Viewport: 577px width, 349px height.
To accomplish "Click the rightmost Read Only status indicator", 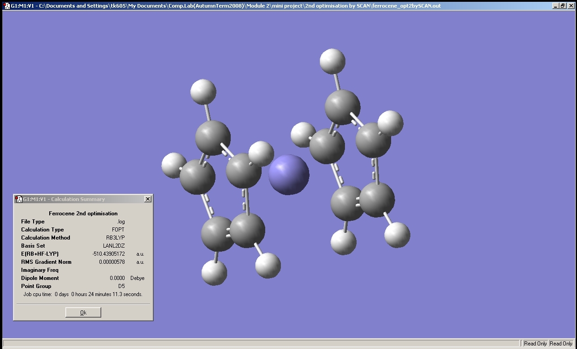I will (x=561, y=344).
